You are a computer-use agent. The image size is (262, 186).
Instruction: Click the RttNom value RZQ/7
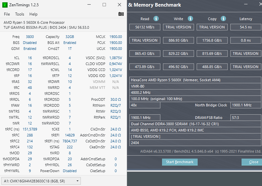115,105
